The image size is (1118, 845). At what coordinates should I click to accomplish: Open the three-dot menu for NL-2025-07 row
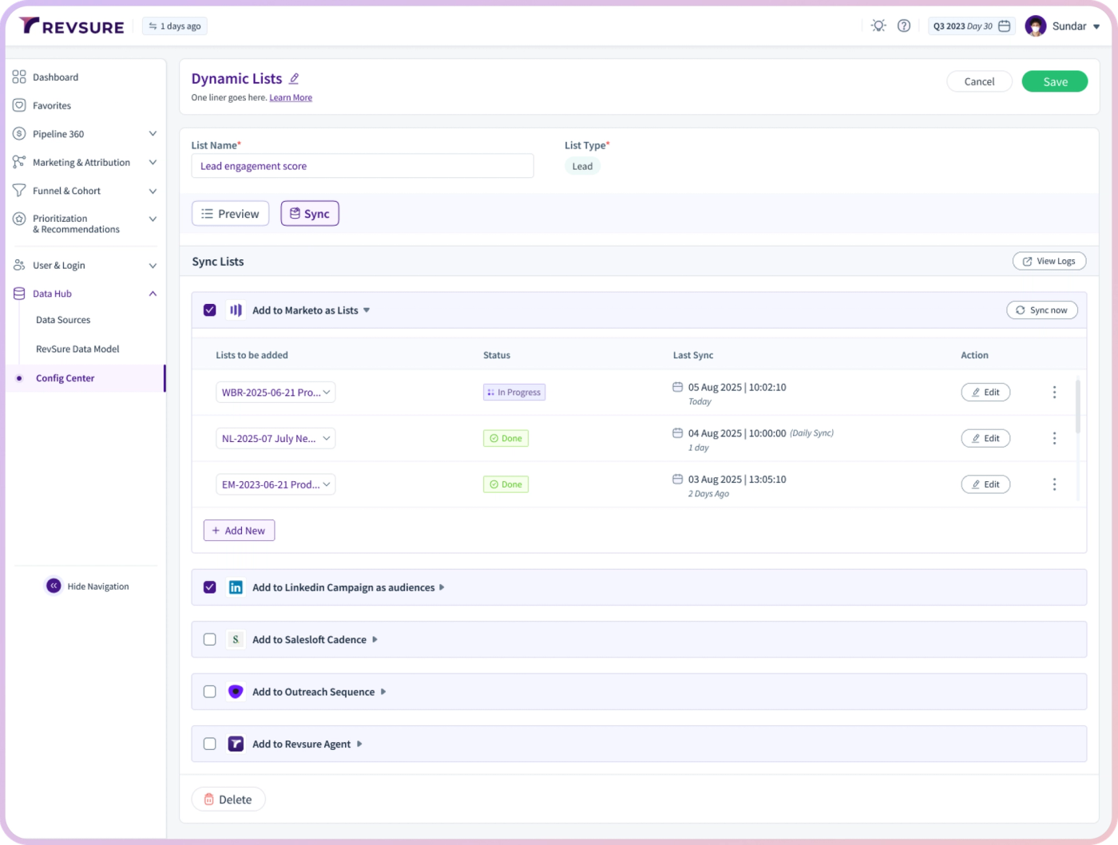[1054, 438]
